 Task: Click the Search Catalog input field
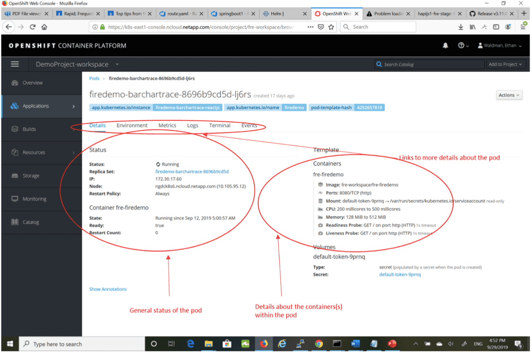coord(429,64)
